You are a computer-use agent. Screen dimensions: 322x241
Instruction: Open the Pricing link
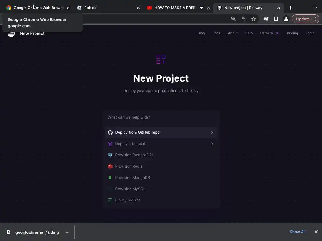click(292, 33)
